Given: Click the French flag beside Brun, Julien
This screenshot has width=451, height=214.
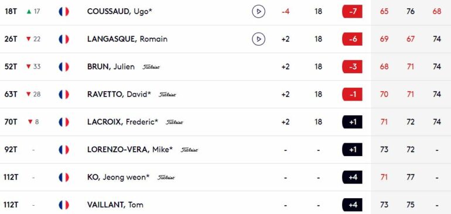Looking at the screenshot, I should (64, 67).
